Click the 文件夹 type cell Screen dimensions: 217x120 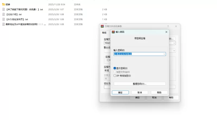(77, 4)
